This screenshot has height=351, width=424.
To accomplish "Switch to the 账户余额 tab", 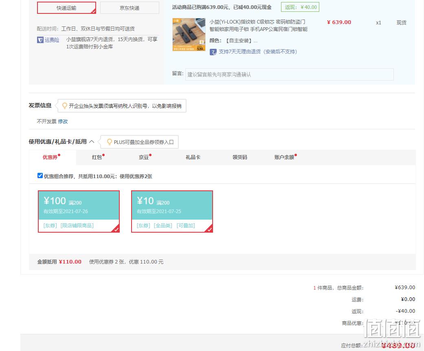I will click(x=285, y=157).
